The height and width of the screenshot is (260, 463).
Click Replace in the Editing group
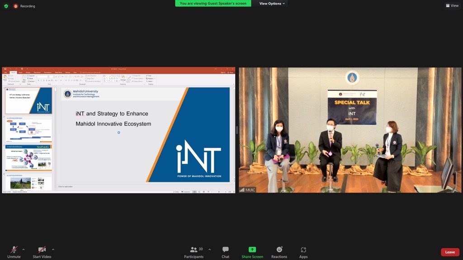pyautogui.click(x=150, y=79)
